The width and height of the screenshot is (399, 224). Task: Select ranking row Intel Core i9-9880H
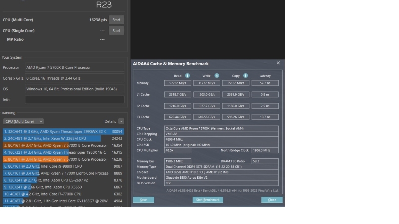coord(63,166)
